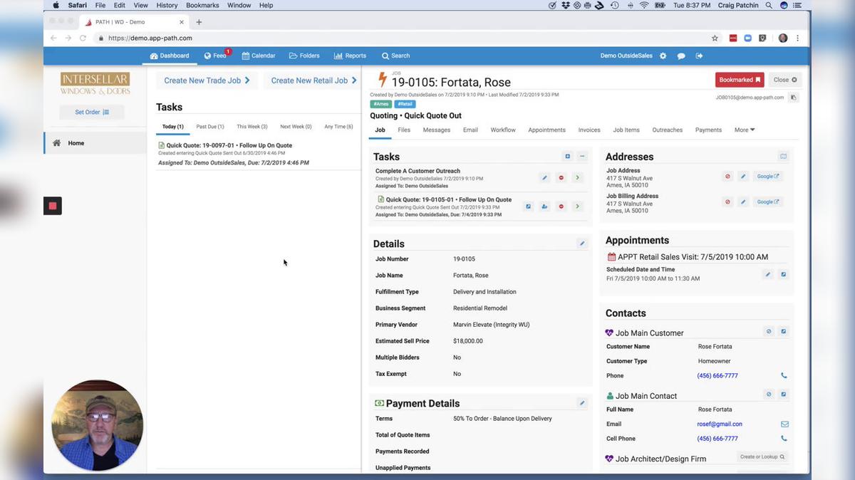855x480 pixels.
Task: Remove the Job Billing Address red icon
Action: click(727, 202)
